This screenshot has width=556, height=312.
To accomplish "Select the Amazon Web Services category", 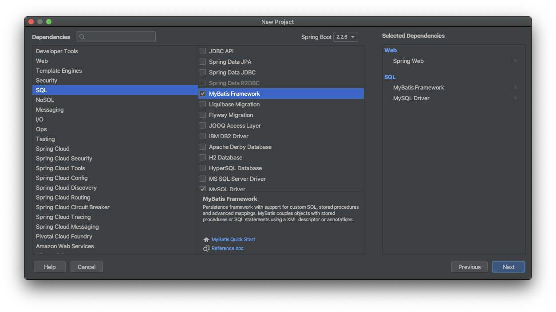I will (115, 246).
